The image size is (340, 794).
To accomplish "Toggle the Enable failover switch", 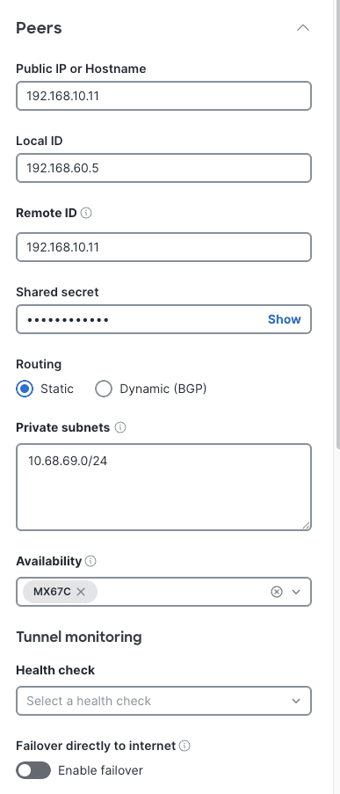I will click(33, 771).
